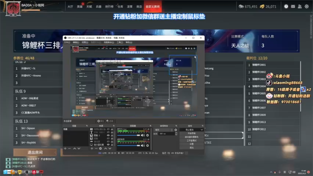Open the OBS Help menu

129,42
